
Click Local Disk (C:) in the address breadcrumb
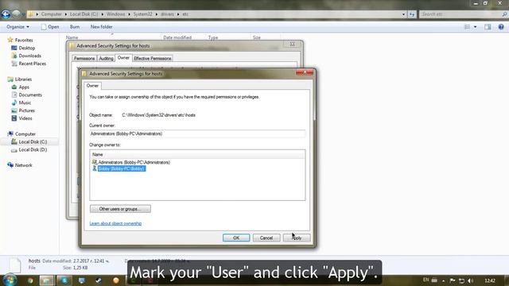84,14
